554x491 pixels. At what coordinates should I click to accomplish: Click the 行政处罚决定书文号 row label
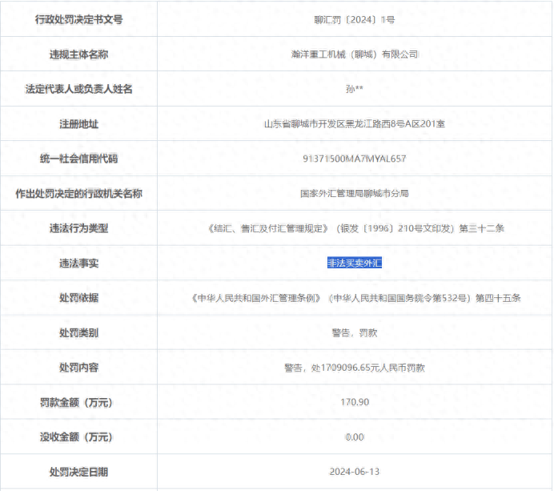[78, 19]
